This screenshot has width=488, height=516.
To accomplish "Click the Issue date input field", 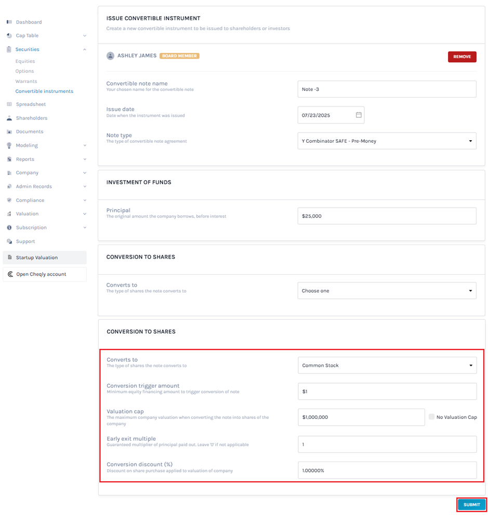I will (x=331, y=115).
